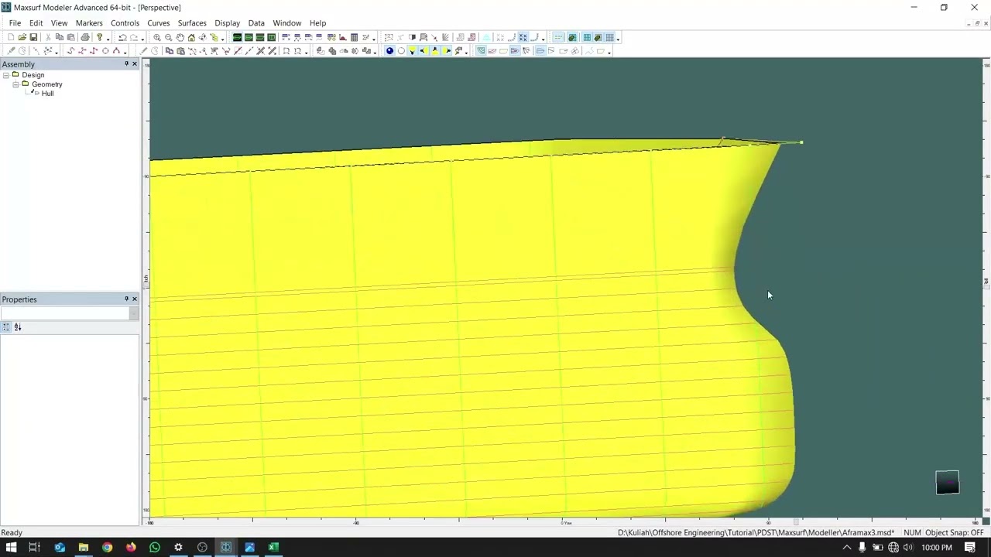Screen dimensions: 991x557
Task: Toggle the blue rendering sphere icon
Action: [x=389, y=51]
